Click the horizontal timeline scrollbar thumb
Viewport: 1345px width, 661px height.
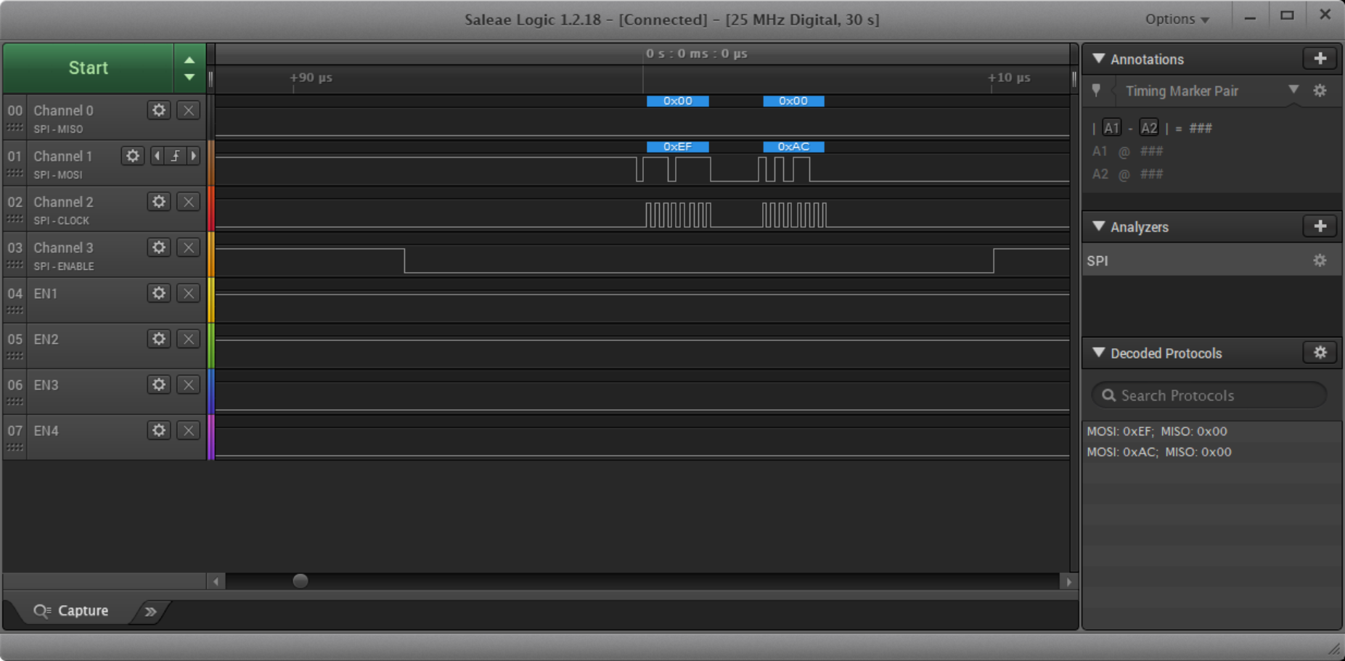300,581
